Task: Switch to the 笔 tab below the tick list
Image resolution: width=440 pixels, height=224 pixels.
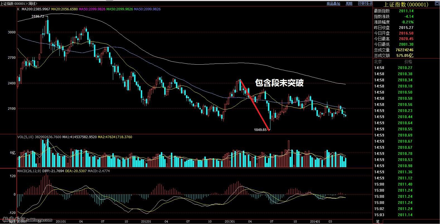Action: coord(378,221)
